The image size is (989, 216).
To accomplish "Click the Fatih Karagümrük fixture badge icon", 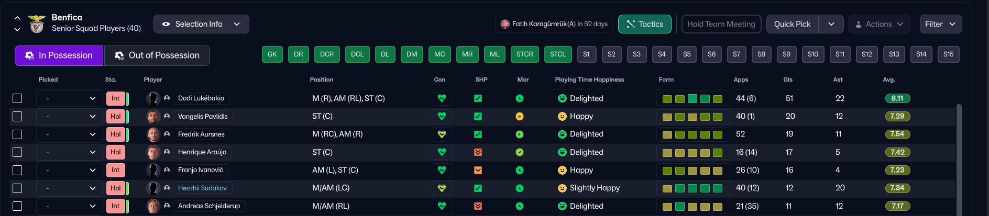I will pos(505,24).
